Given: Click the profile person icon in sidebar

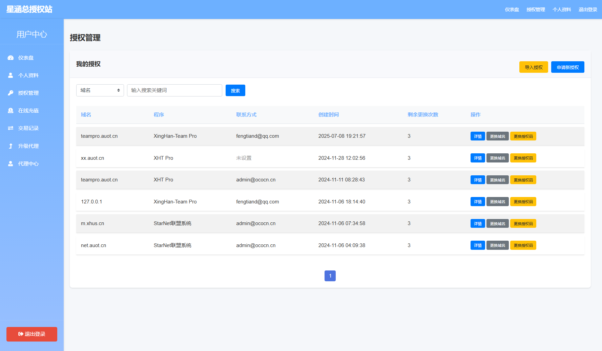Looking at the screenshot, I should [x=11, y=75].
